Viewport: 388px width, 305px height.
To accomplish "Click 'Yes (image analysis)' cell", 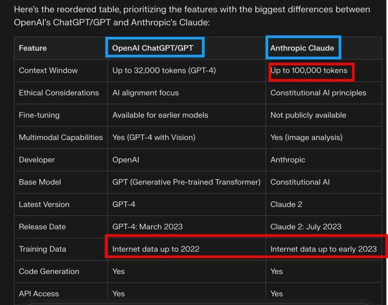I will (x=307, y=137).
